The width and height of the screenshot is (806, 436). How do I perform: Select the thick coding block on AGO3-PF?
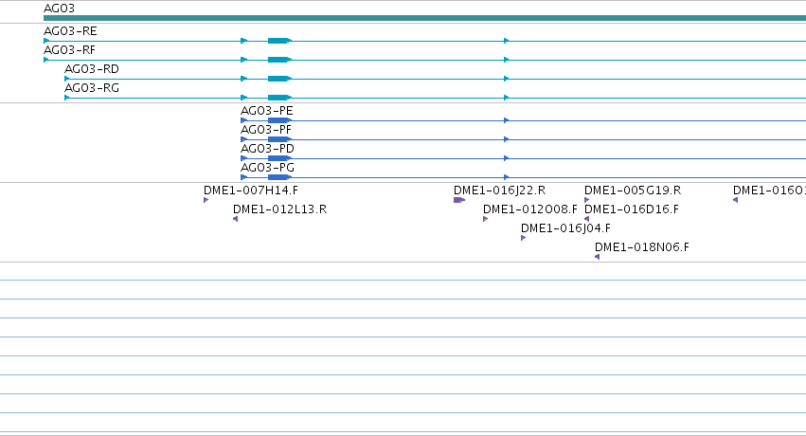click(x=279, y=139)
